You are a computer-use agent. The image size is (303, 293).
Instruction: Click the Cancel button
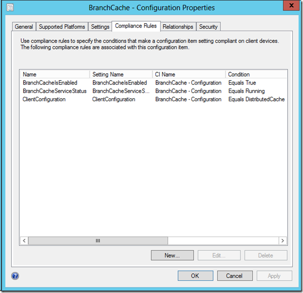[235, 276]
